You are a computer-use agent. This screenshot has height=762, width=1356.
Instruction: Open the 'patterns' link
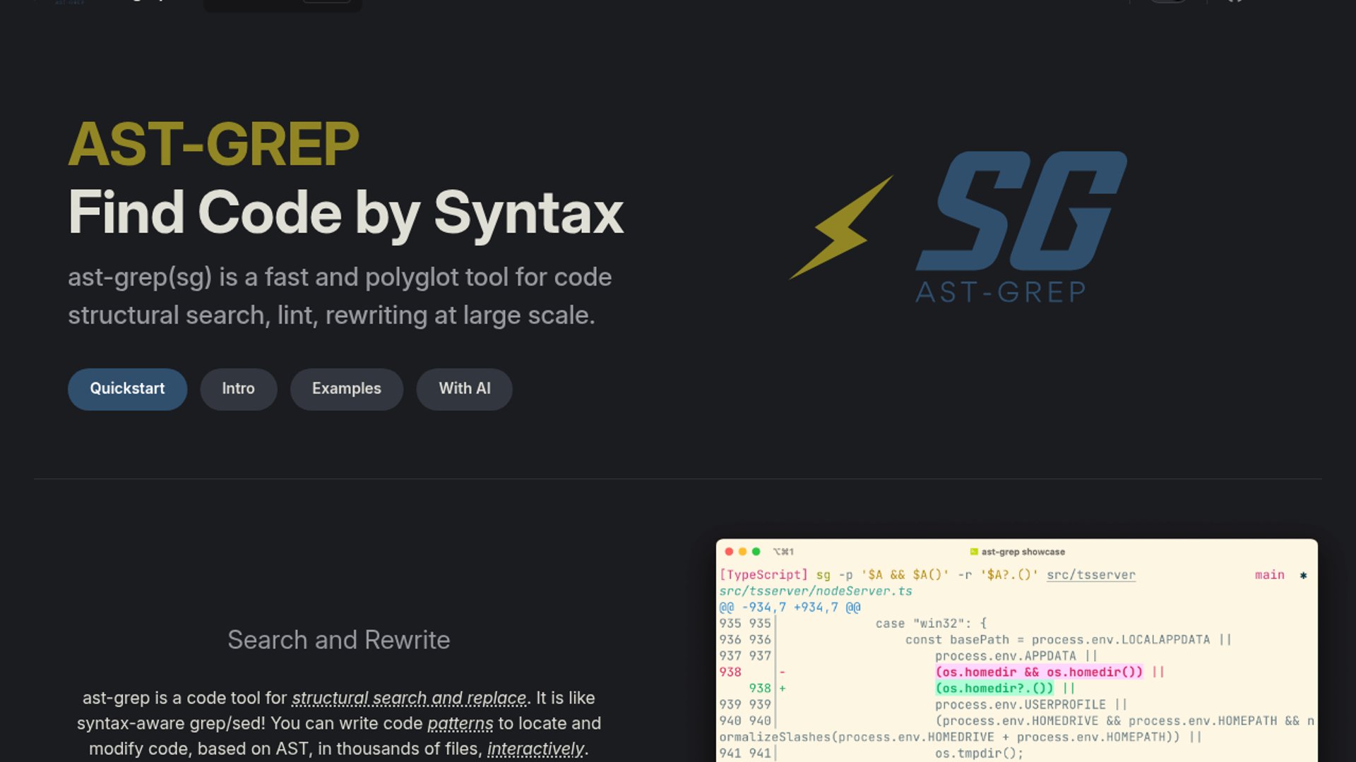460,723
